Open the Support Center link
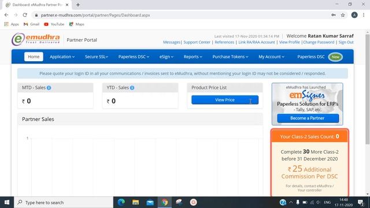The width and height of the screenshot is (370, 208). tap(197, 42)
